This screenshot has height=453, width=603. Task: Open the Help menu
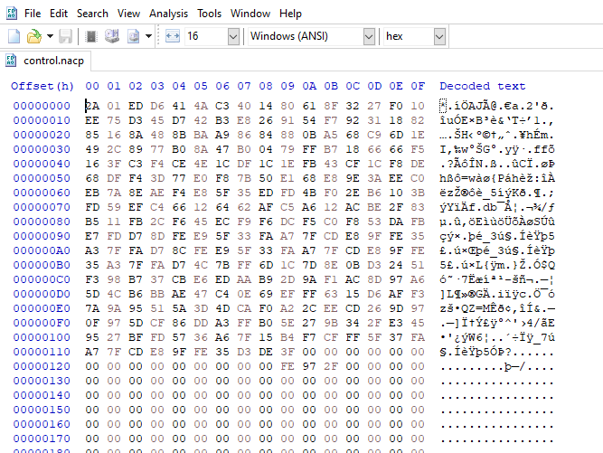[290, 14]
